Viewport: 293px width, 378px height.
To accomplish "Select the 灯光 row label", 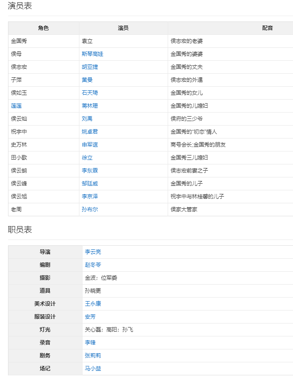I will (45, 330).
